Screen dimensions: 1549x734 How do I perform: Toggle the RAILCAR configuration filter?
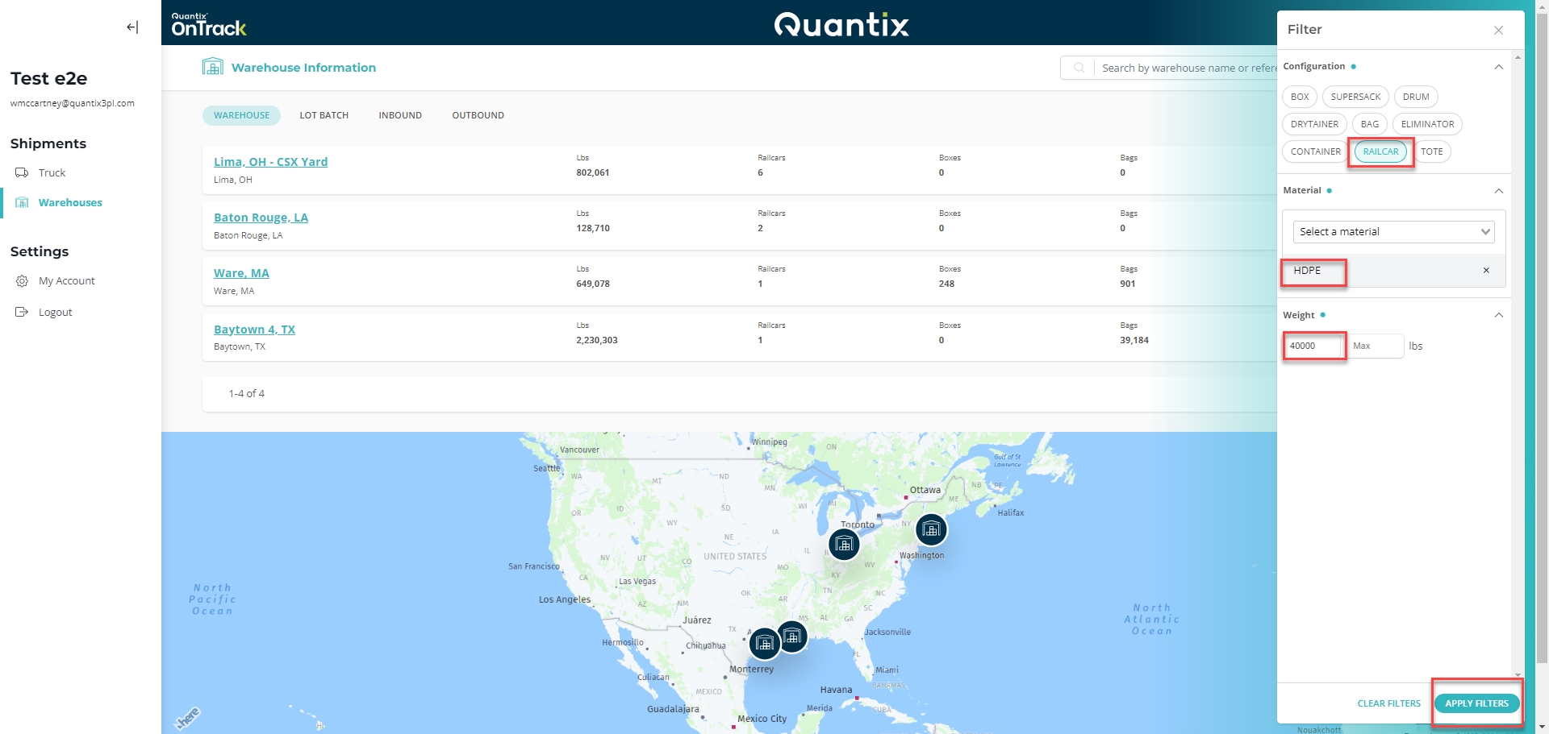point(1380,151)
